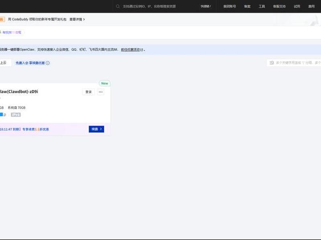Click the purple text link below the CodeBuddy banner

pyautogui.click(x=12, y=32)
